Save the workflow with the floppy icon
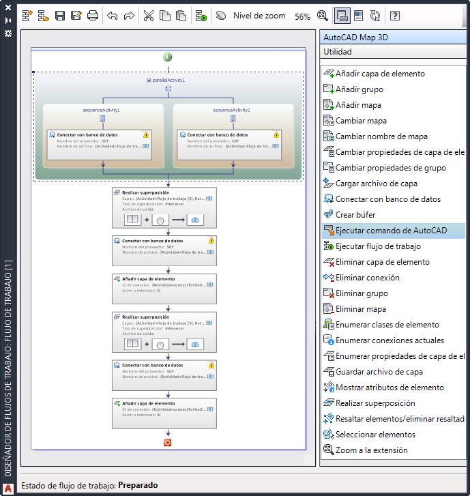The height and width of the screenshot is (496, 470). (60, 16)
